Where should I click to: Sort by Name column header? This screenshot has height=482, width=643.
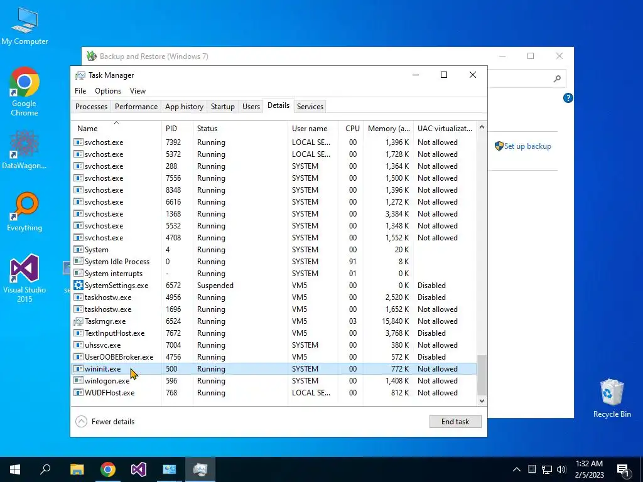[x=116, y=128]
